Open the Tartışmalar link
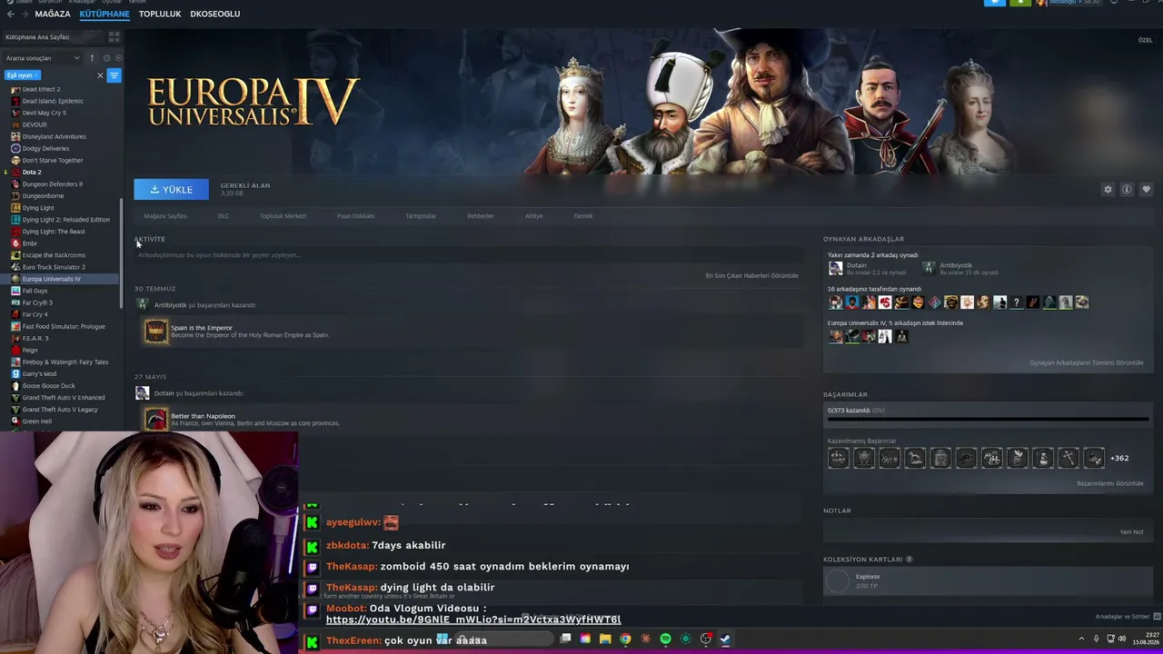This screenshot has width=1163, height=654. click(421, 216)
